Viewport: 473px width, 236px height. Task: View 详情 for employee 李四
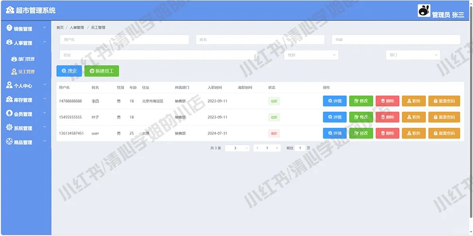tap(335, 101)
